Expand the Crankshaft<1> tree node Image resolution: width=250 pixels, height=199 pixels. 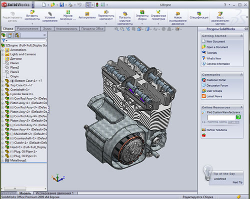click(2, 90)
